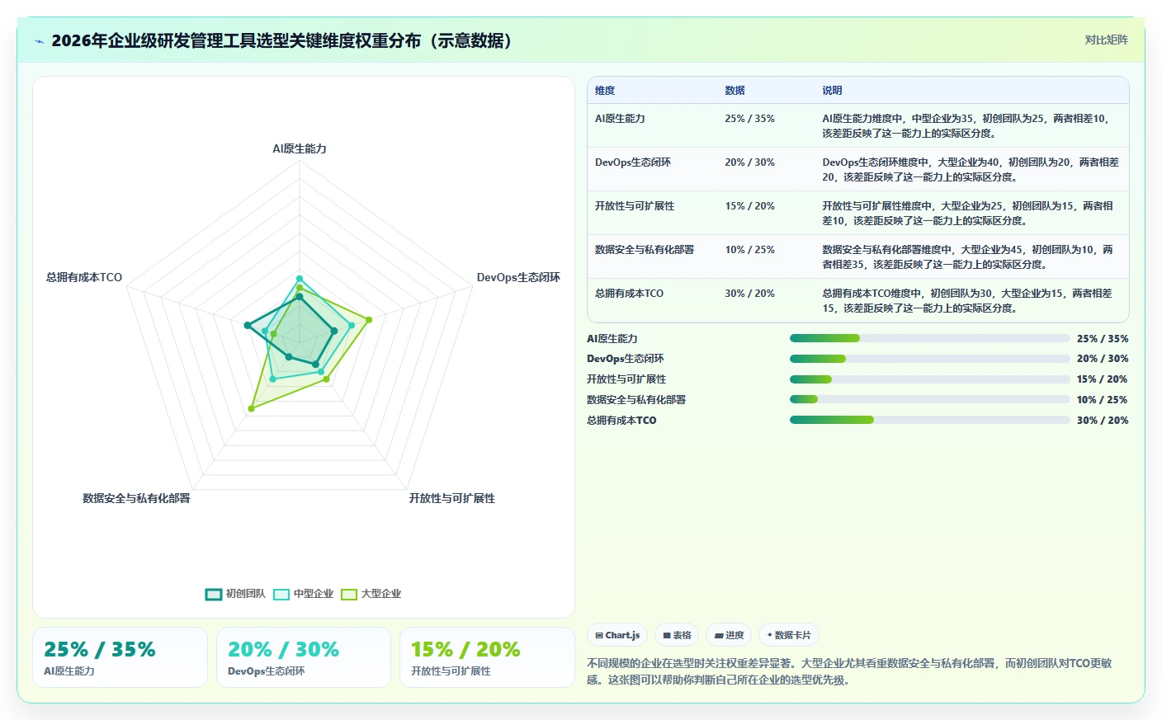
Task: Click the radar axis label 总拥有成本TCO
Action: (84, 277)
